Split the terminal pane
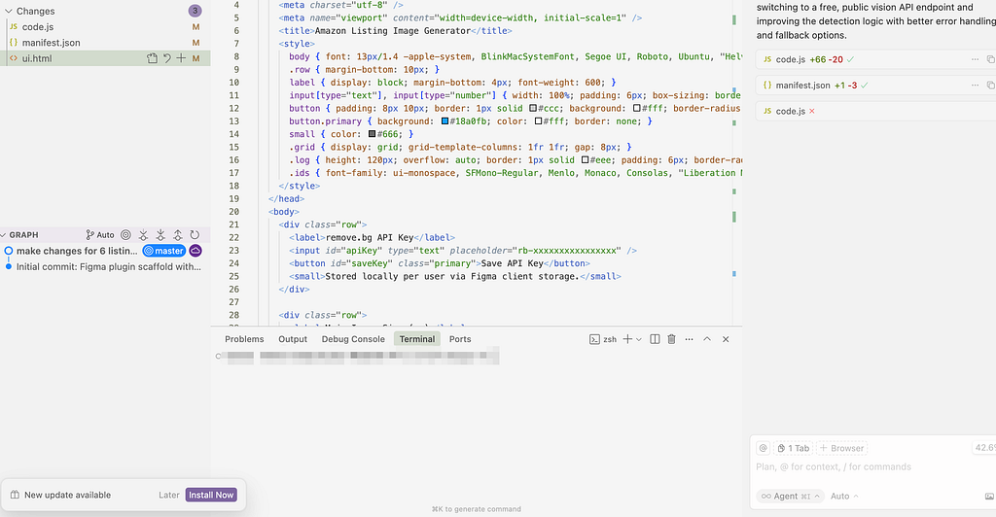The height and width of the screenshot is (517, 996). [x=655, y=339]
